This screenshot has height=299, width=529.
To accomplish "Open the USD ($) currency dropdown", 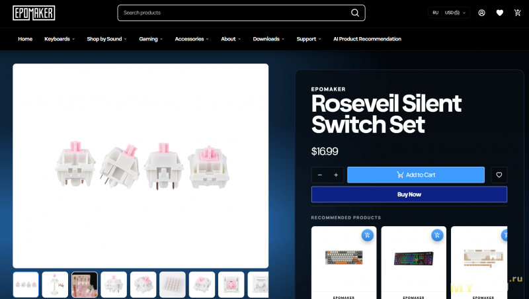I will point(456,13).
